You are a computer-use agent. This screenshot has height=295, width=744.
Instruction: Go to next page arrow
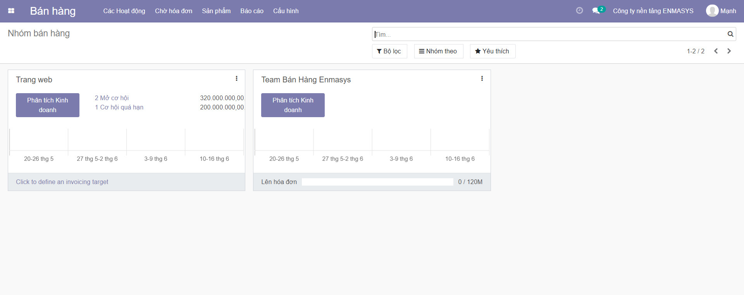point(729,51)
